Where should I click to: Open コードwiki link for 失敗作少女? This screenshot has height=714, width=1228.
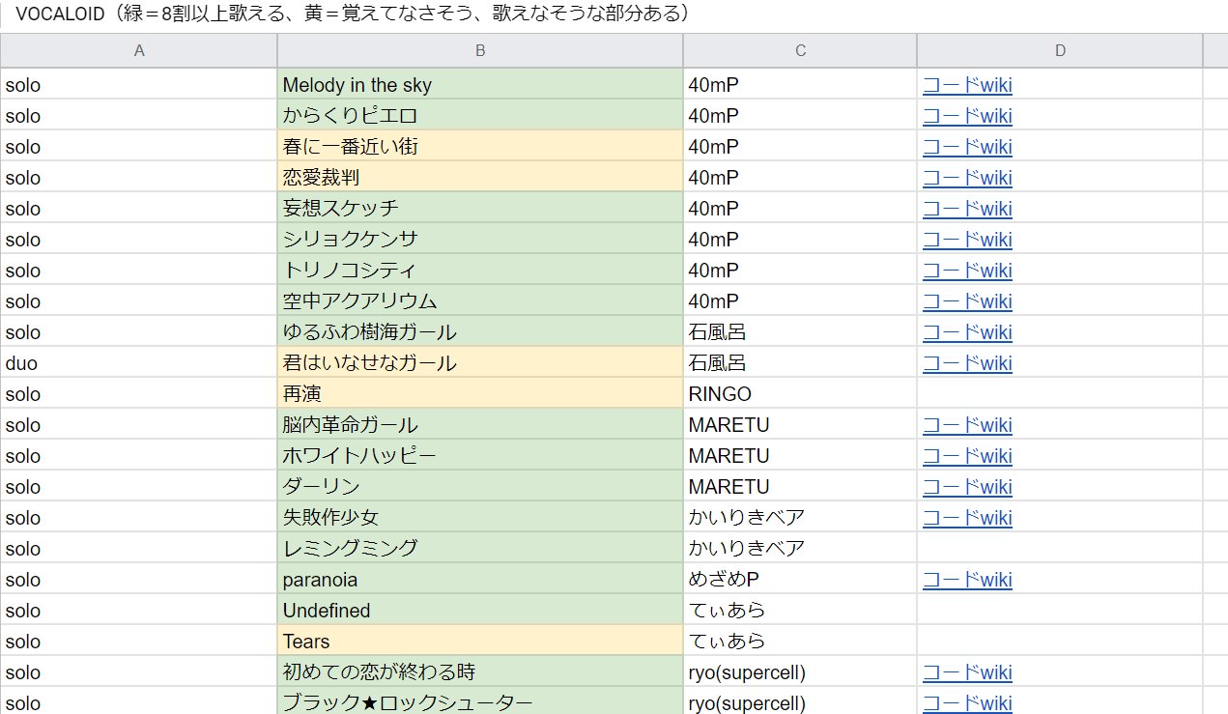(967, 518)
